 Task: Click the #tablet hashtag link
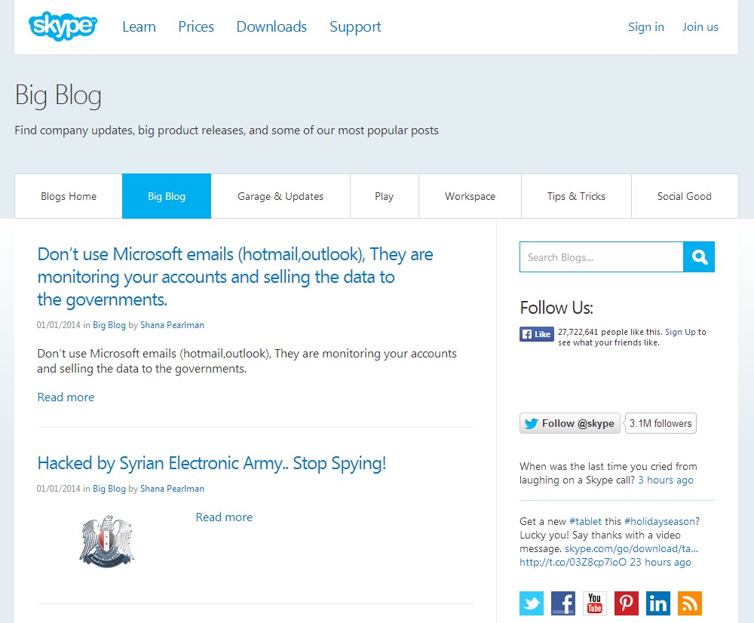coord(585,521)
